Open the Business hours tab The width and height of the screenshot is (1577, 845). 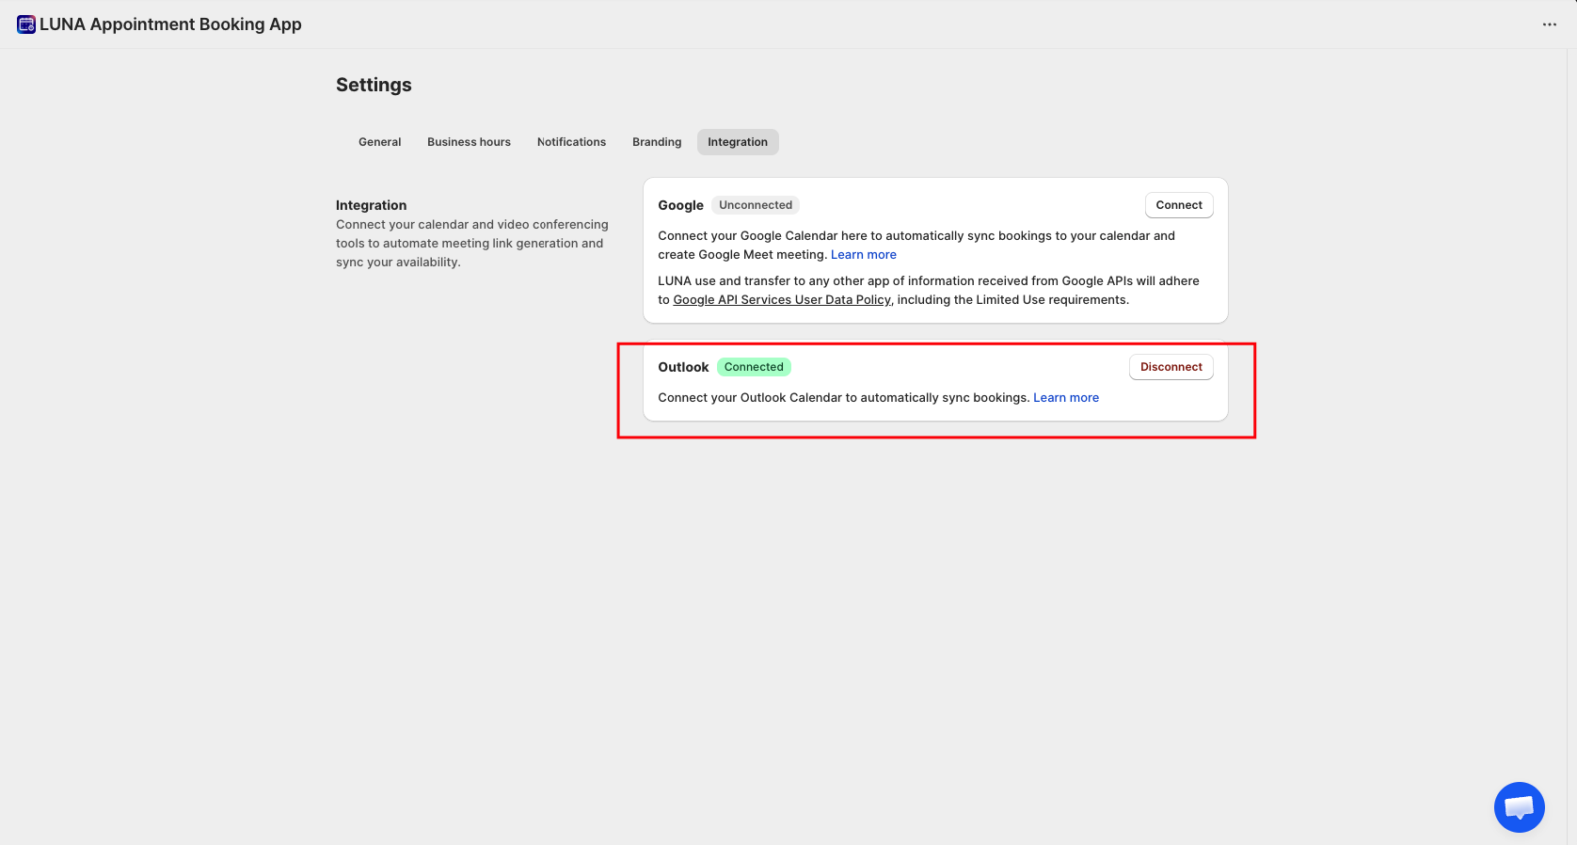tap(469, 142)
